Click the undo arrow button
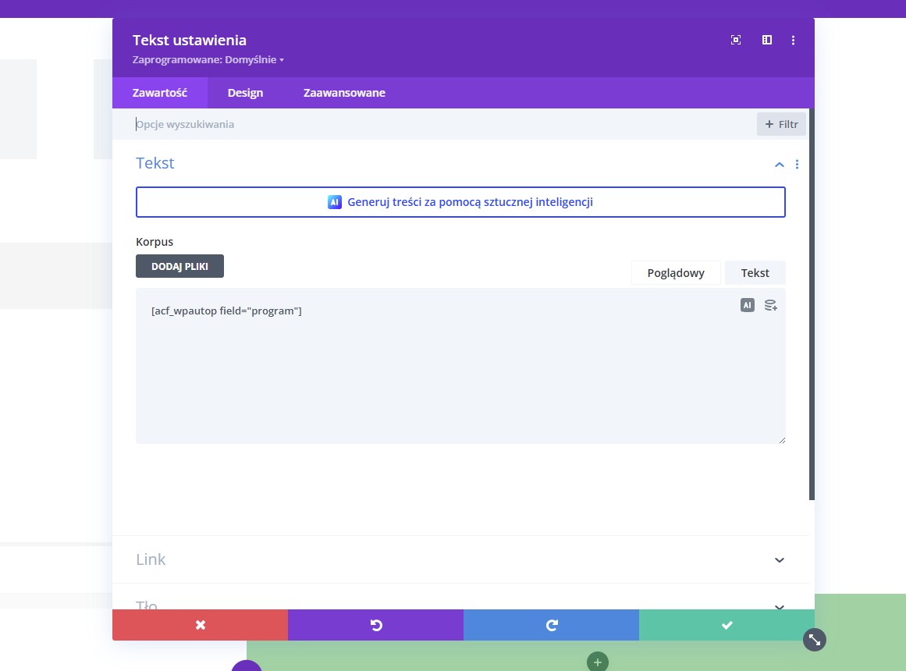Image resolution: width=906 pixels, height=671 pixels. [375, 625]
